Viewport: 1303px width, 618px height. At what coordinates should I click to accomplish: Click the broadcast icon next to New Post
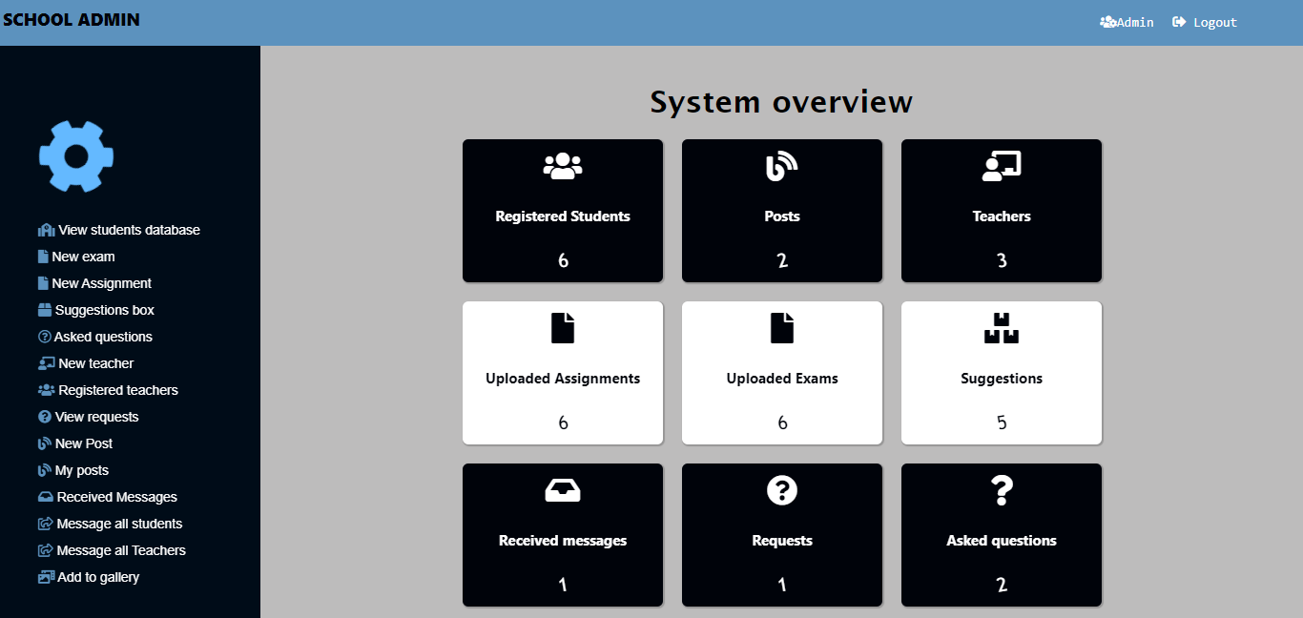pos(43,443)
